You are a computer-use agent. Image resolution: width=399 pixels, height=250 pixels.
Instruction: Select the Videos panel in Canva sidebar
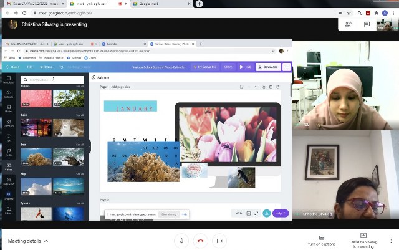9,166
